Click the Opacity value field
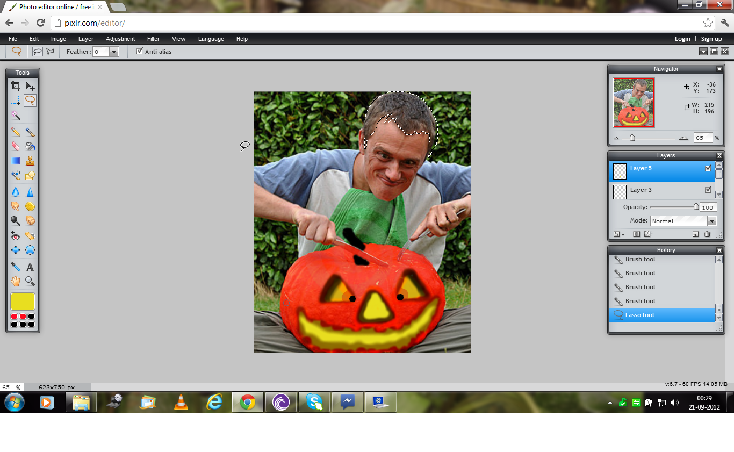 click(x=708, y=207)
